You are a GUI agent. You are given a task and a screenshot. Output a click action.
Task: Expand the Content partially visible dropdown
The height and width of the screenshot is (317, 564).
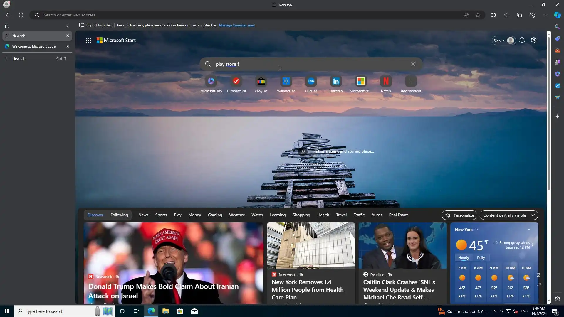[509, 215]
